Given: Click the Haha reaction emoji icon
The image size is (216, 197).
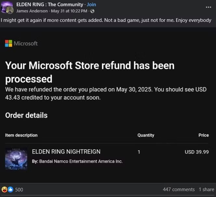Looking at the screenshot, I should (x=5, y=189).
